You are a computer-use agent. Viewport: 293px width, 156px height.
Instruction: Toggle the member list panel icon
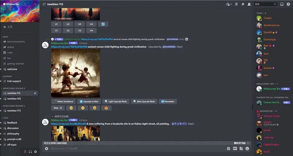coord(249,4)
